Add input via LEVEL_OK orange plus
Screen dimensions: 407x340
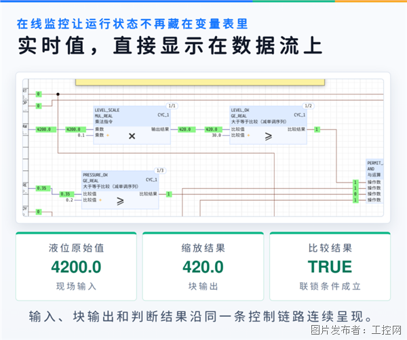[248, 135]
